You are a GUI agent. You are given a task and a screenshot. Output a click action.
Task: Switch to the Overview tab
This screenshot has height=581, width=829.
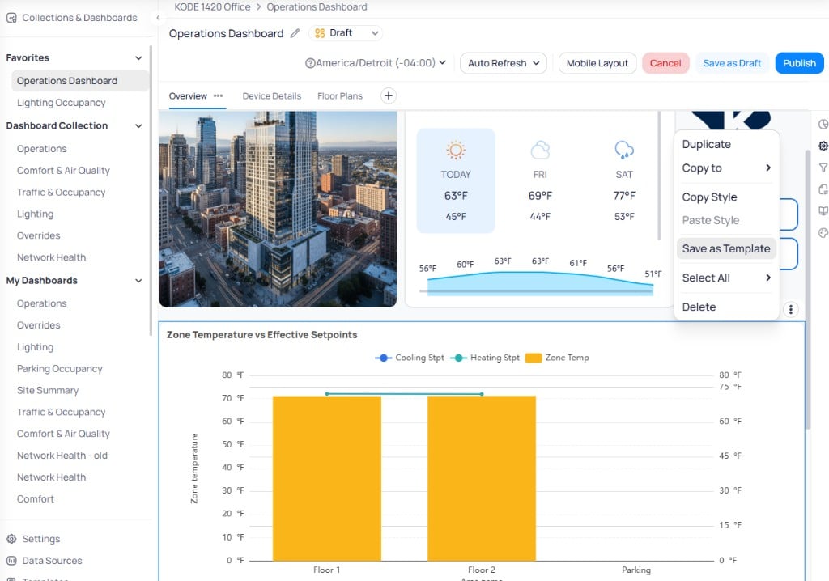(188, 95)
